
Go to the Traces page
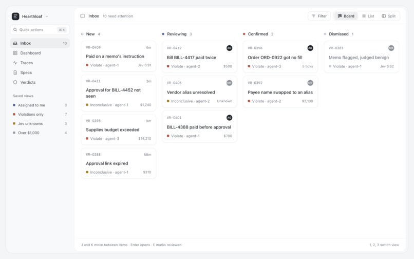coord(40,63)
